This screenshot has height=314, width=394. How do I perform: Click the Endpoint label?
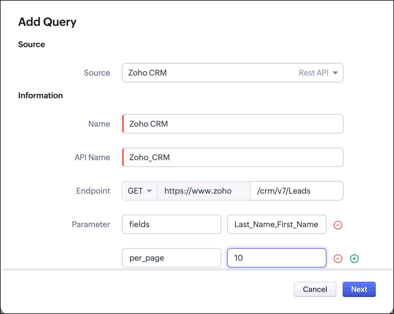coord(93,191)
